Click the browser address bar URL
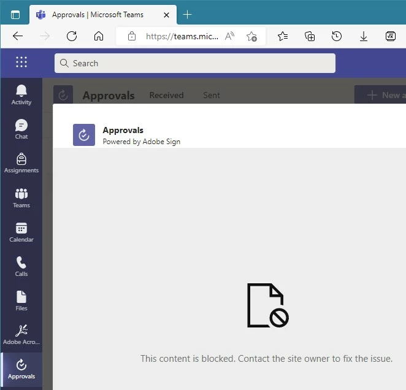The image size is (406, 390). [182, 36]
